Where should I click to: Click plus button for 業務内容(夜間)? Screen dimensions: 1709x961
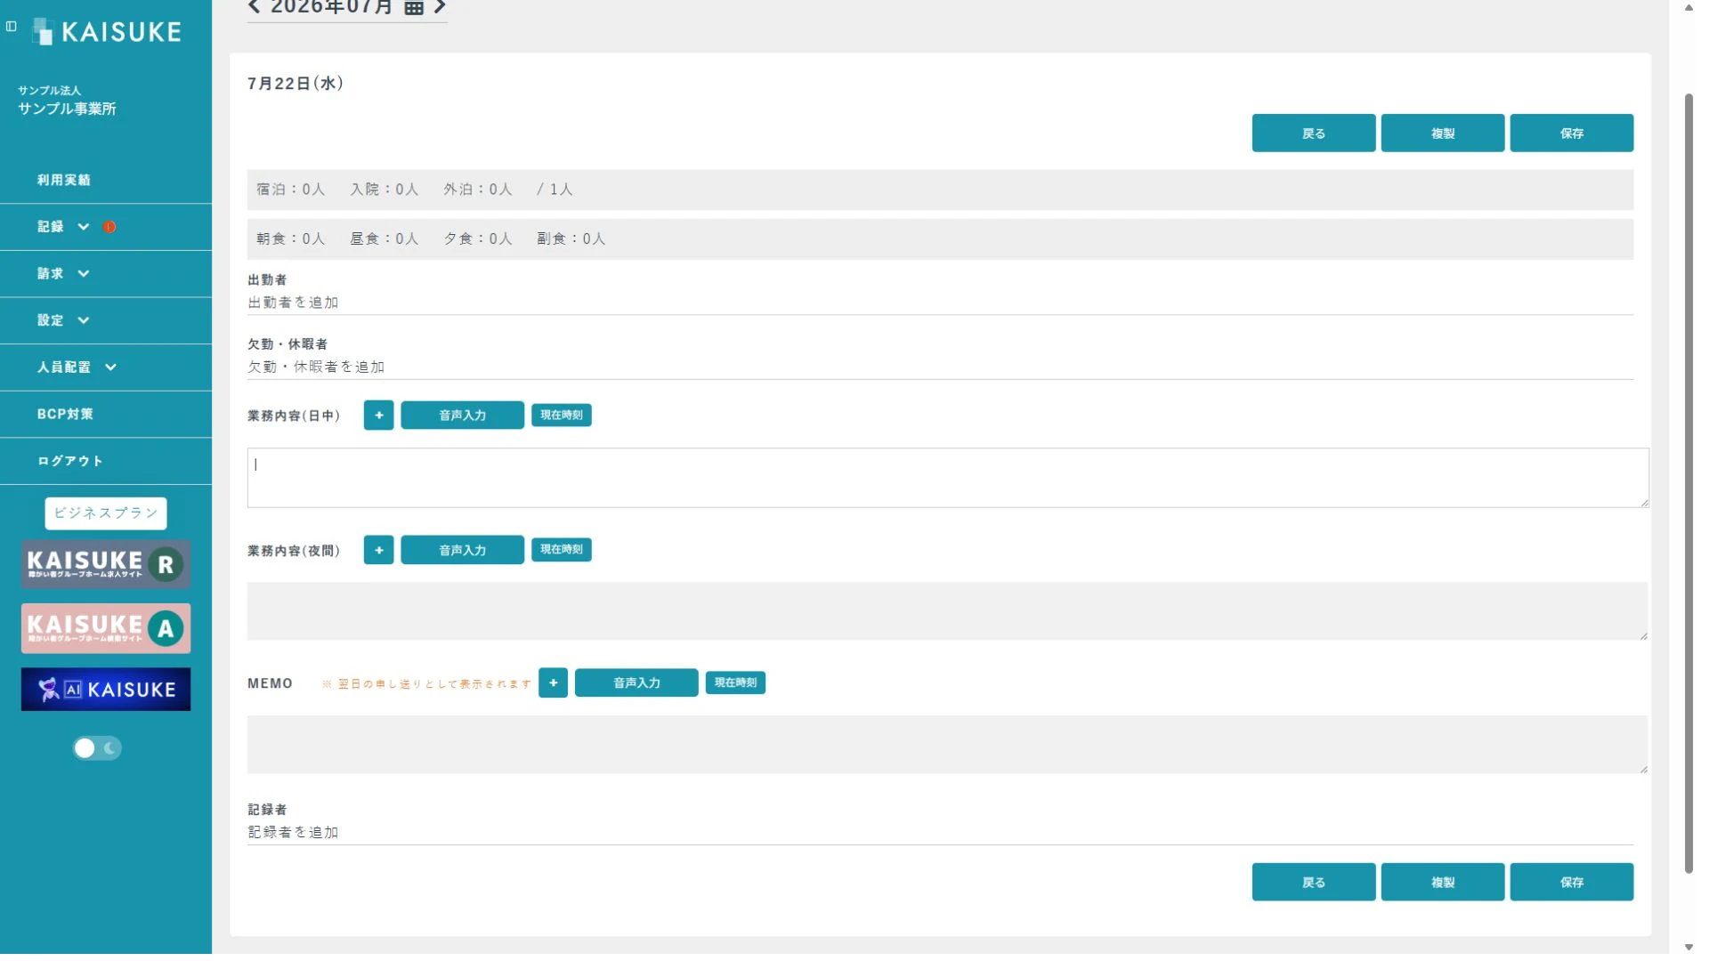coord(378,550)
